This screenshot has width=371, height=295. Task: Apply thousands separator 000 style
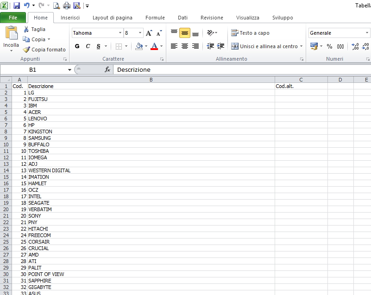click(340, 46)
